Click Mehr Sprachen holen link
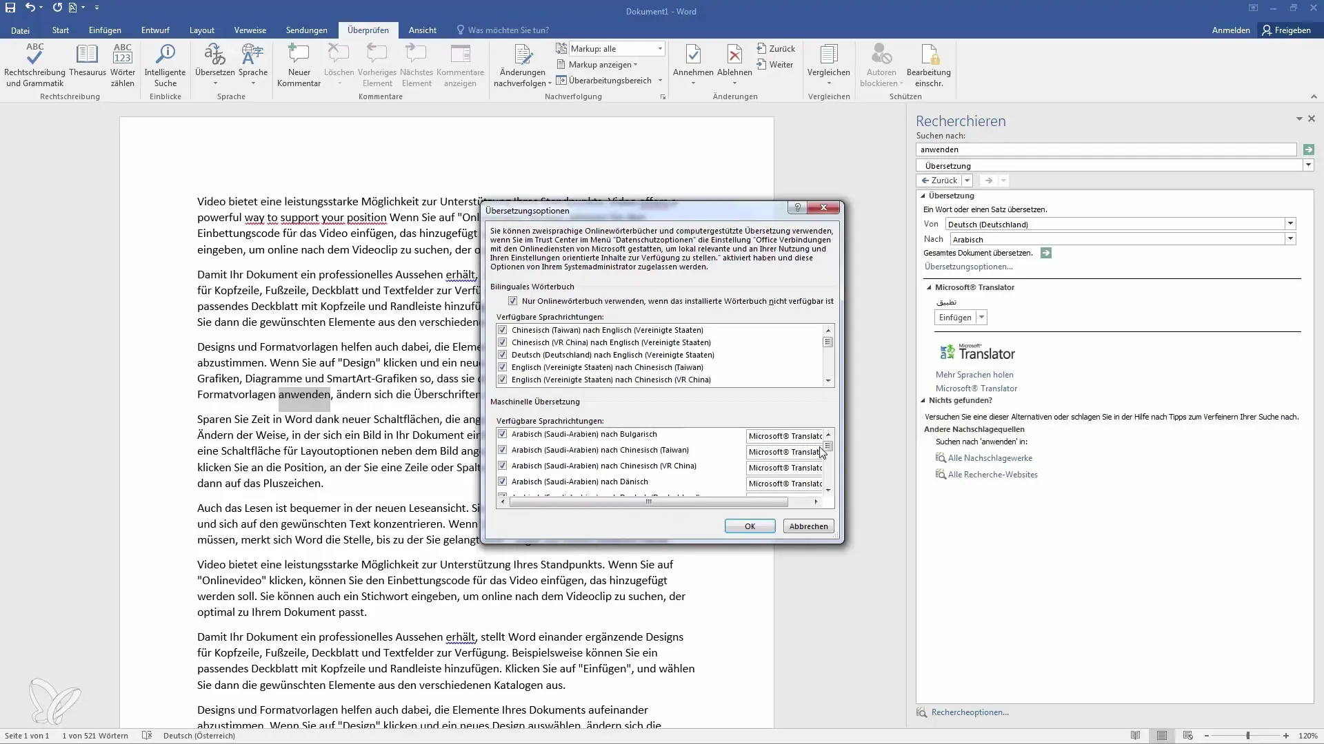 [x=974, y=375]
